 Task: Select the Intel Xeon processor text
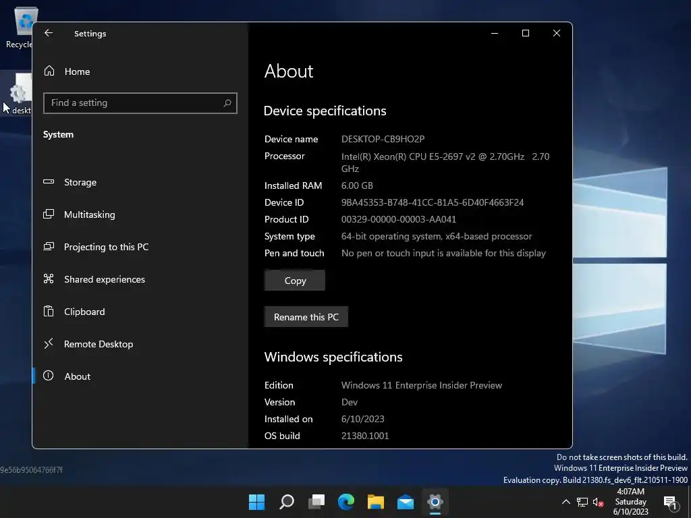click(x=445, y=163)
